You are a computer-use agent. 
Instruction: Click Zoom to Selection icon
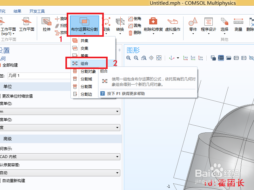coord(151,58)
